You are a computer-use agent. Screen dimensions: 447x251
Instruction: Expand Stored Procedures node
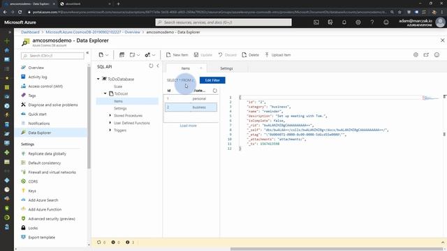pyautogui.click(x=110, y=115)
